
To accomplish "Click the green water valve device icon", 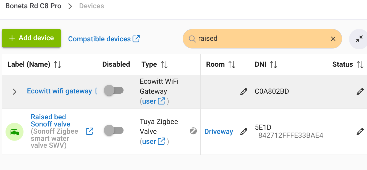I will tap(14, 132).
